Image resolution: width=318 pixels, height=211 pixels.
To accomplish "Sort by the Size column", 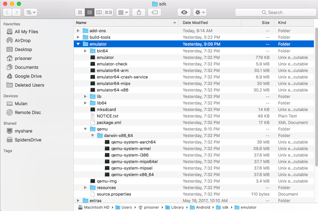I will click(x=258, y=23).
